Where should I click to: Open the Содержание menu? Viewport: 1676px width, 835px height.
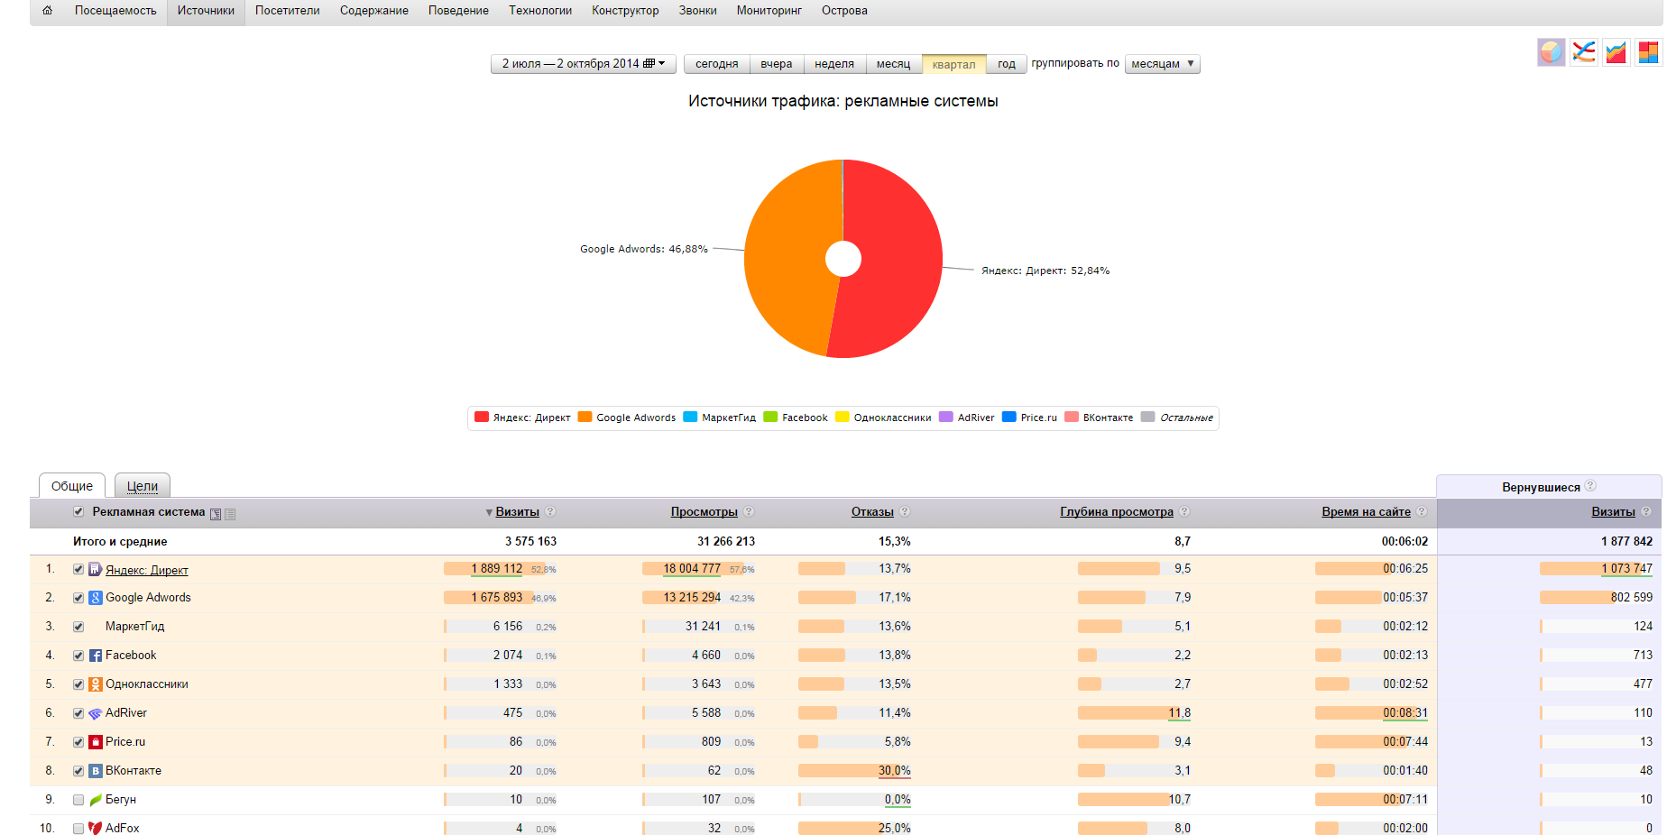[374, 11]
